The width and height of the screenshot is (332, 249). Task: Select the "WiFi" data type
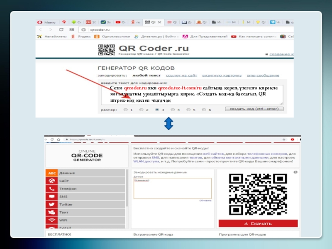click(x=85, y=220)
